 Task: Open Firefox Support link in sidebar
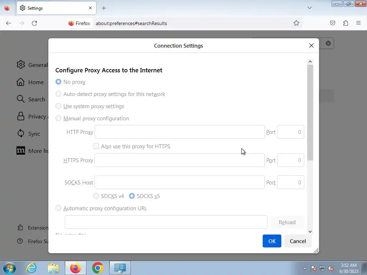click(33, 241)
